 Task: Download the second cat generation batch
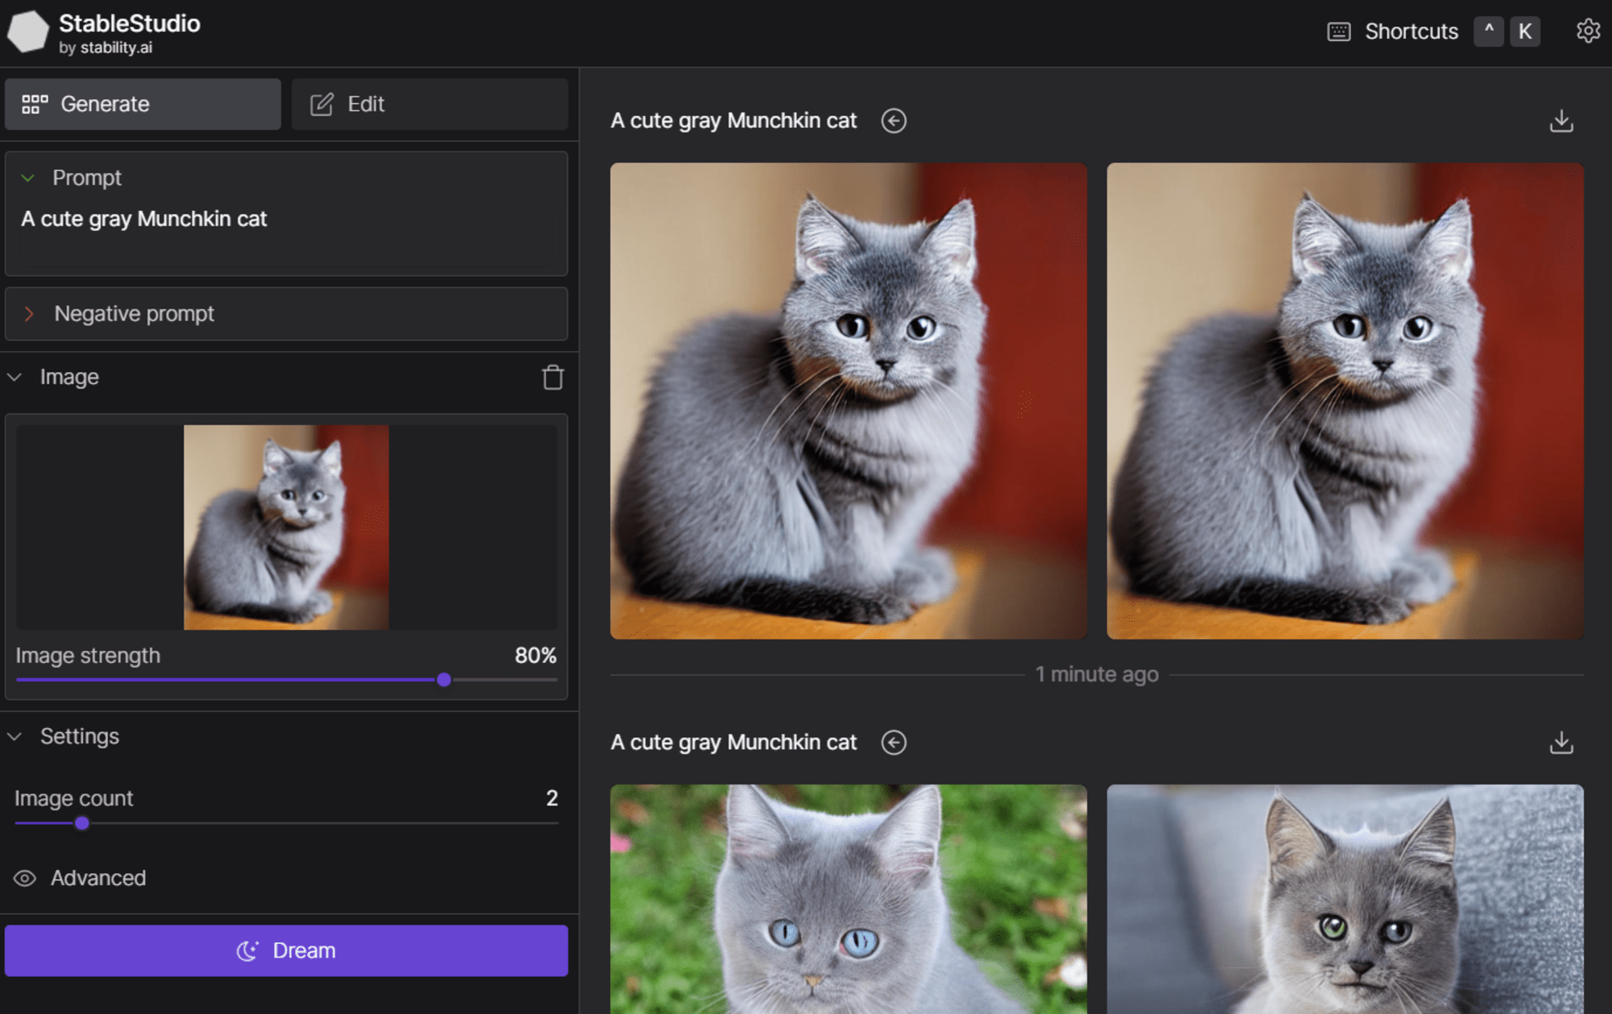coord(1561,743)
